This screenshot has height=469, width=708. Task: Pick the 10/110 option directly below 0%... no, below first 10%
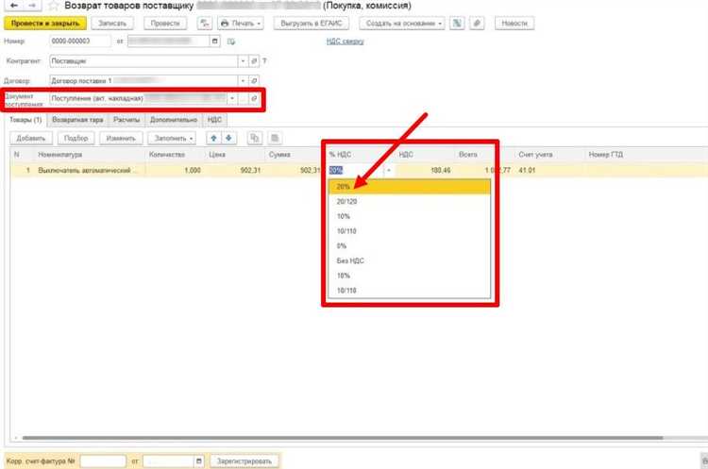coord(410,231)
